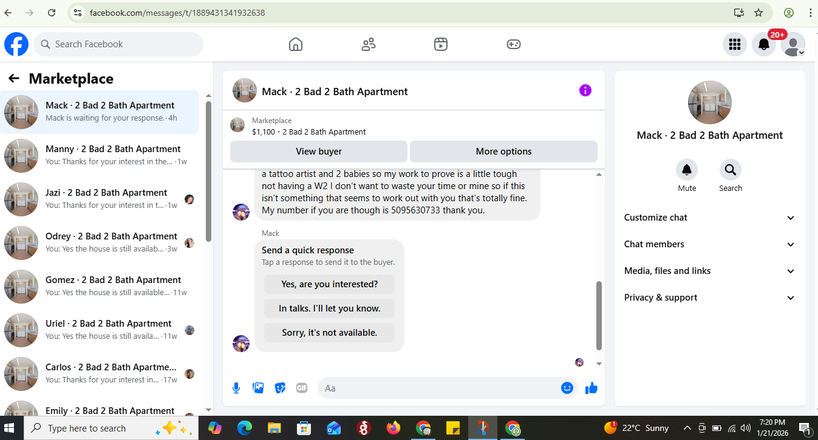This screenshot has height=440, width=818.
Task: Click the apartment thumbnail in right panel
Action: [x=709, y=102]
